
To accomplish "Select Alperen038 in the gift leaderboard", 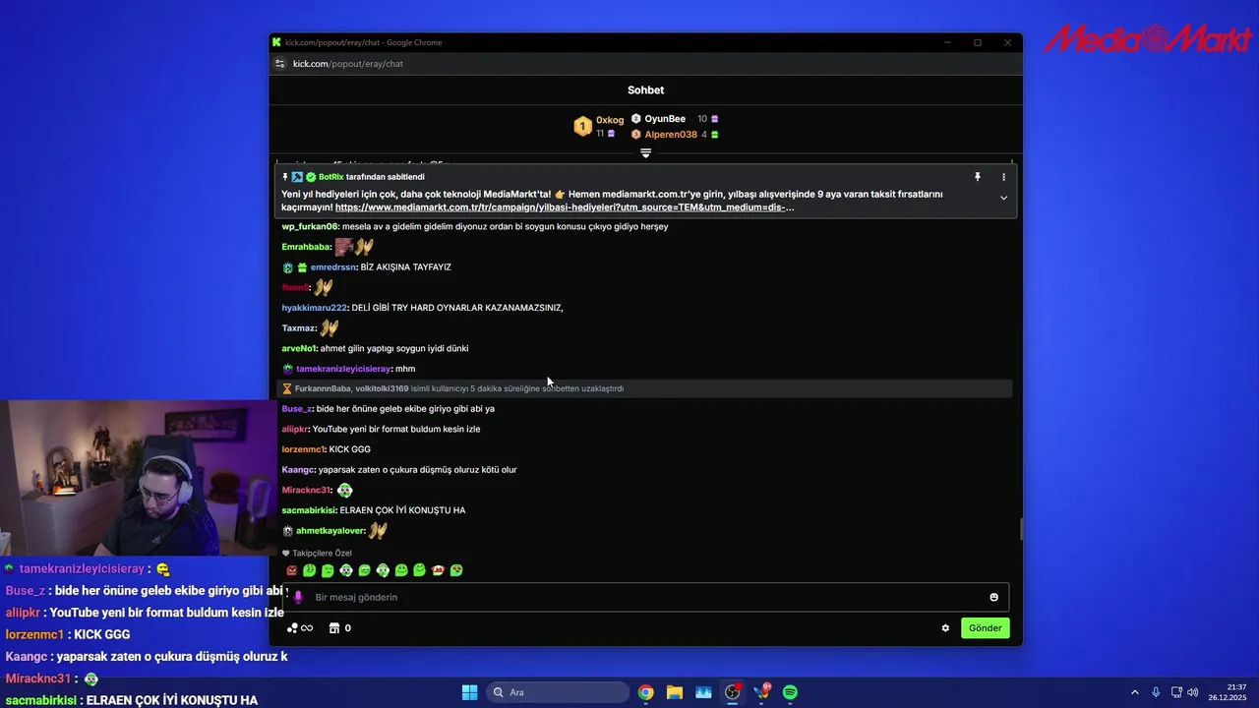I will tap(671, 135).
